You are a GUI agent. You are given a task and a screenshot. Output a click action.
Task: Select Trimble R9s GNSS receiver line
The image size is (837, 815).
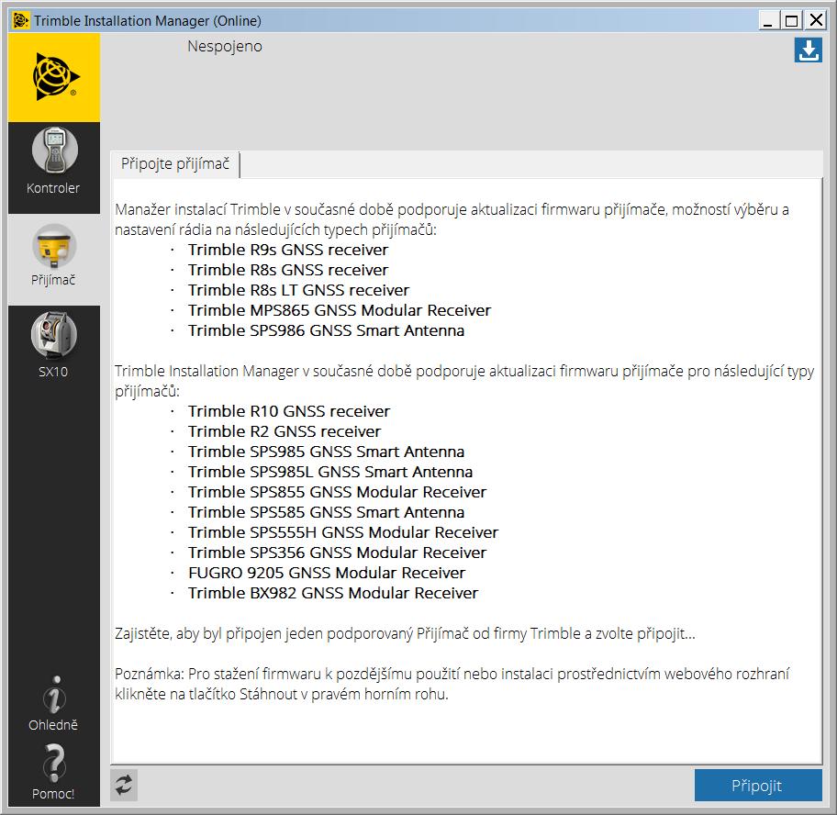[288, 250]
